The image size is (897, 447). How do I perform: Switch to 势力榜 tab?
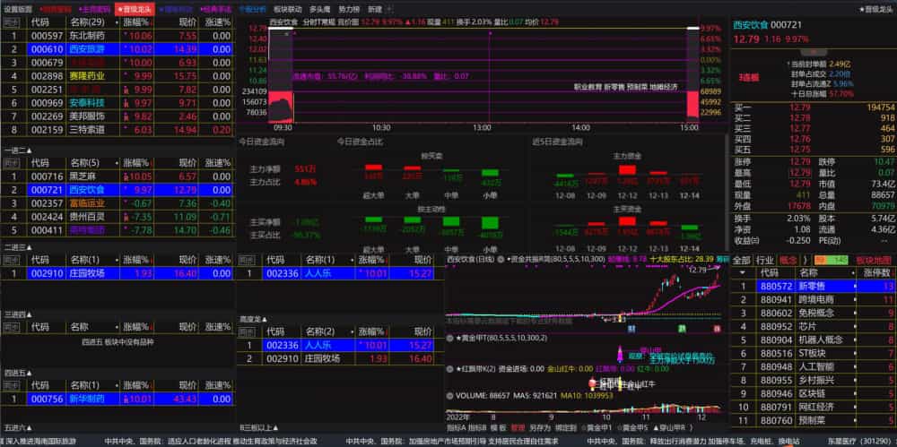tap(349, 9)
